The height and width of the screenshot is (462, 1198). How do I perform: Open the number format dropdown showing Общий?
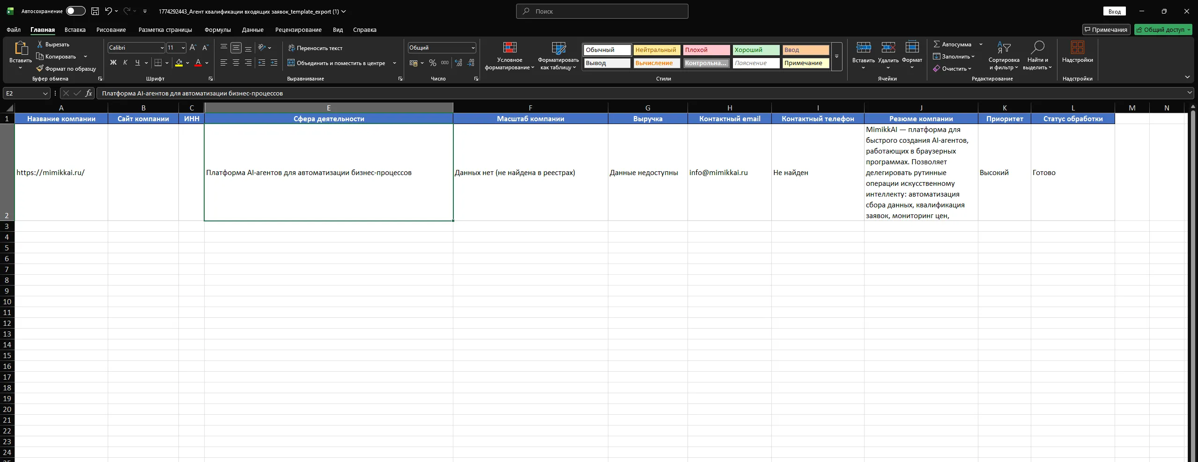473,48
